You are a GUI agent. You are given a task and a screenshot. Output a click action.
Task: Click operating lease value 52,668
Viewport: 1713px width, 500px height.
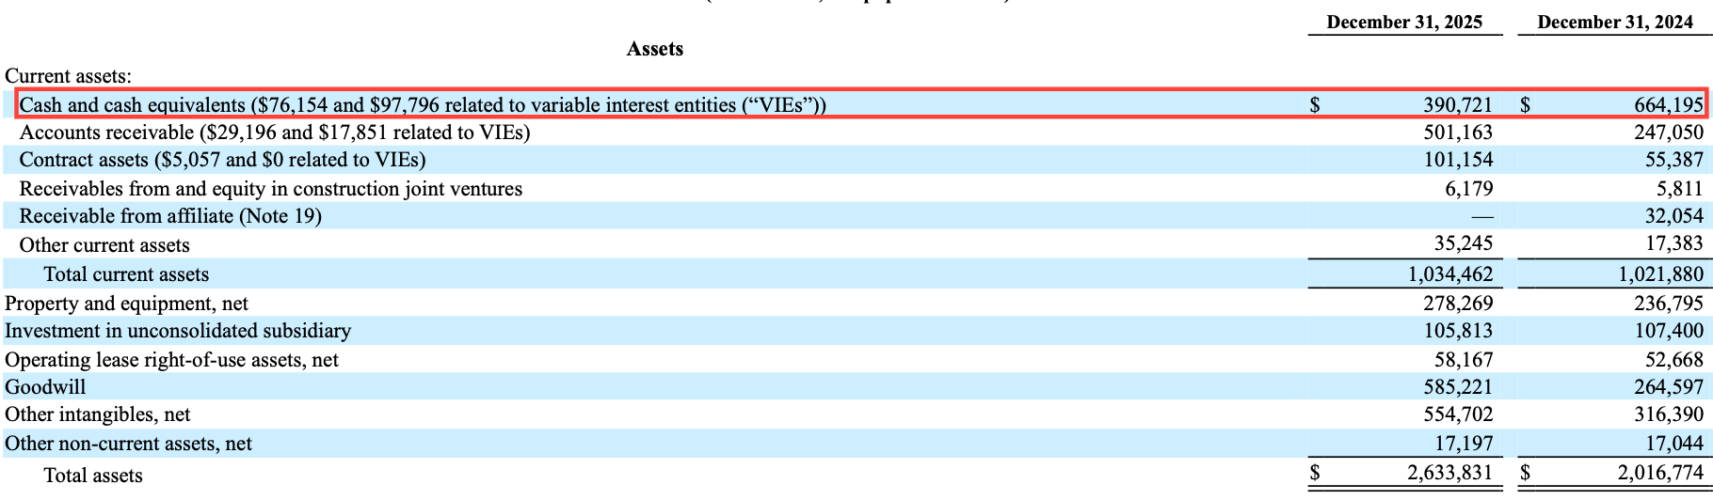click(1674, 360)
